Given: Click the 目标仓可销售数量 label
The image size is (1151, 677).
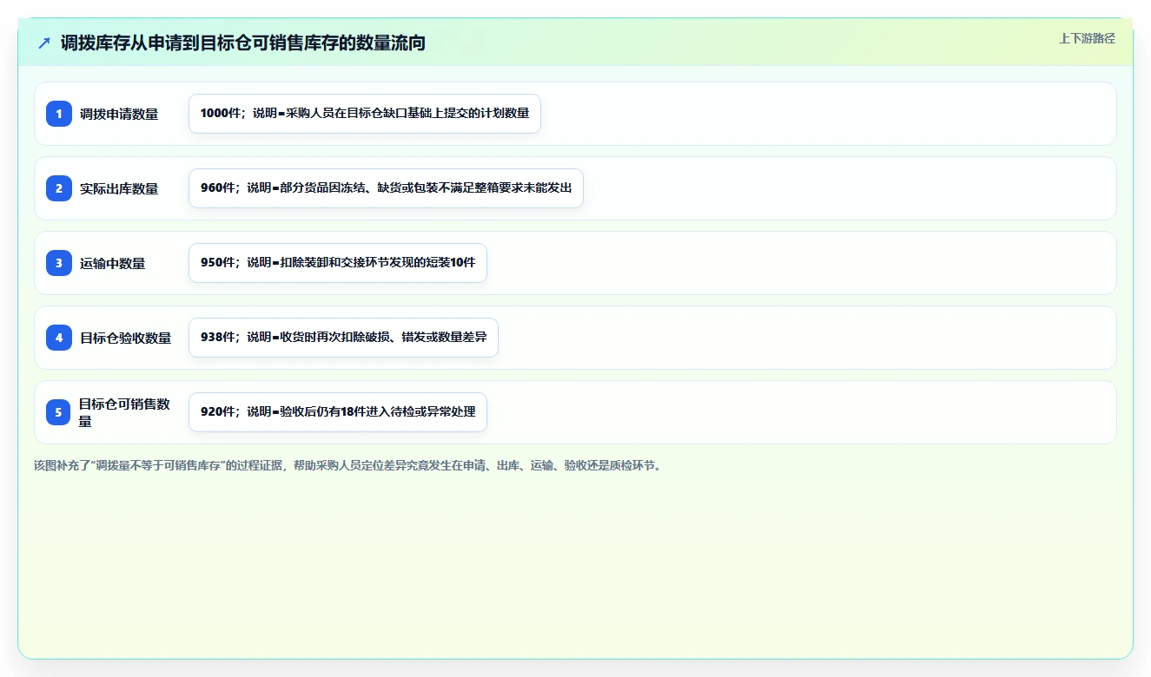Looking at the screenshot, I should click(x=125, y=412).
